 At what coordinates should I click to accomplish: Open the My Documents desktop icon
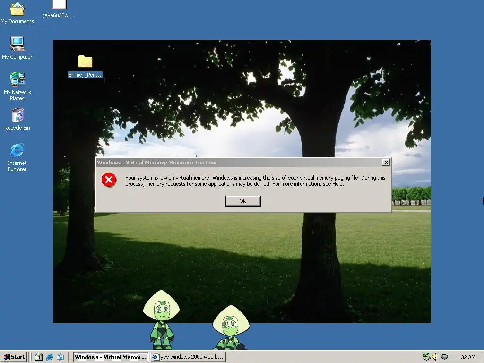(17, 12)
